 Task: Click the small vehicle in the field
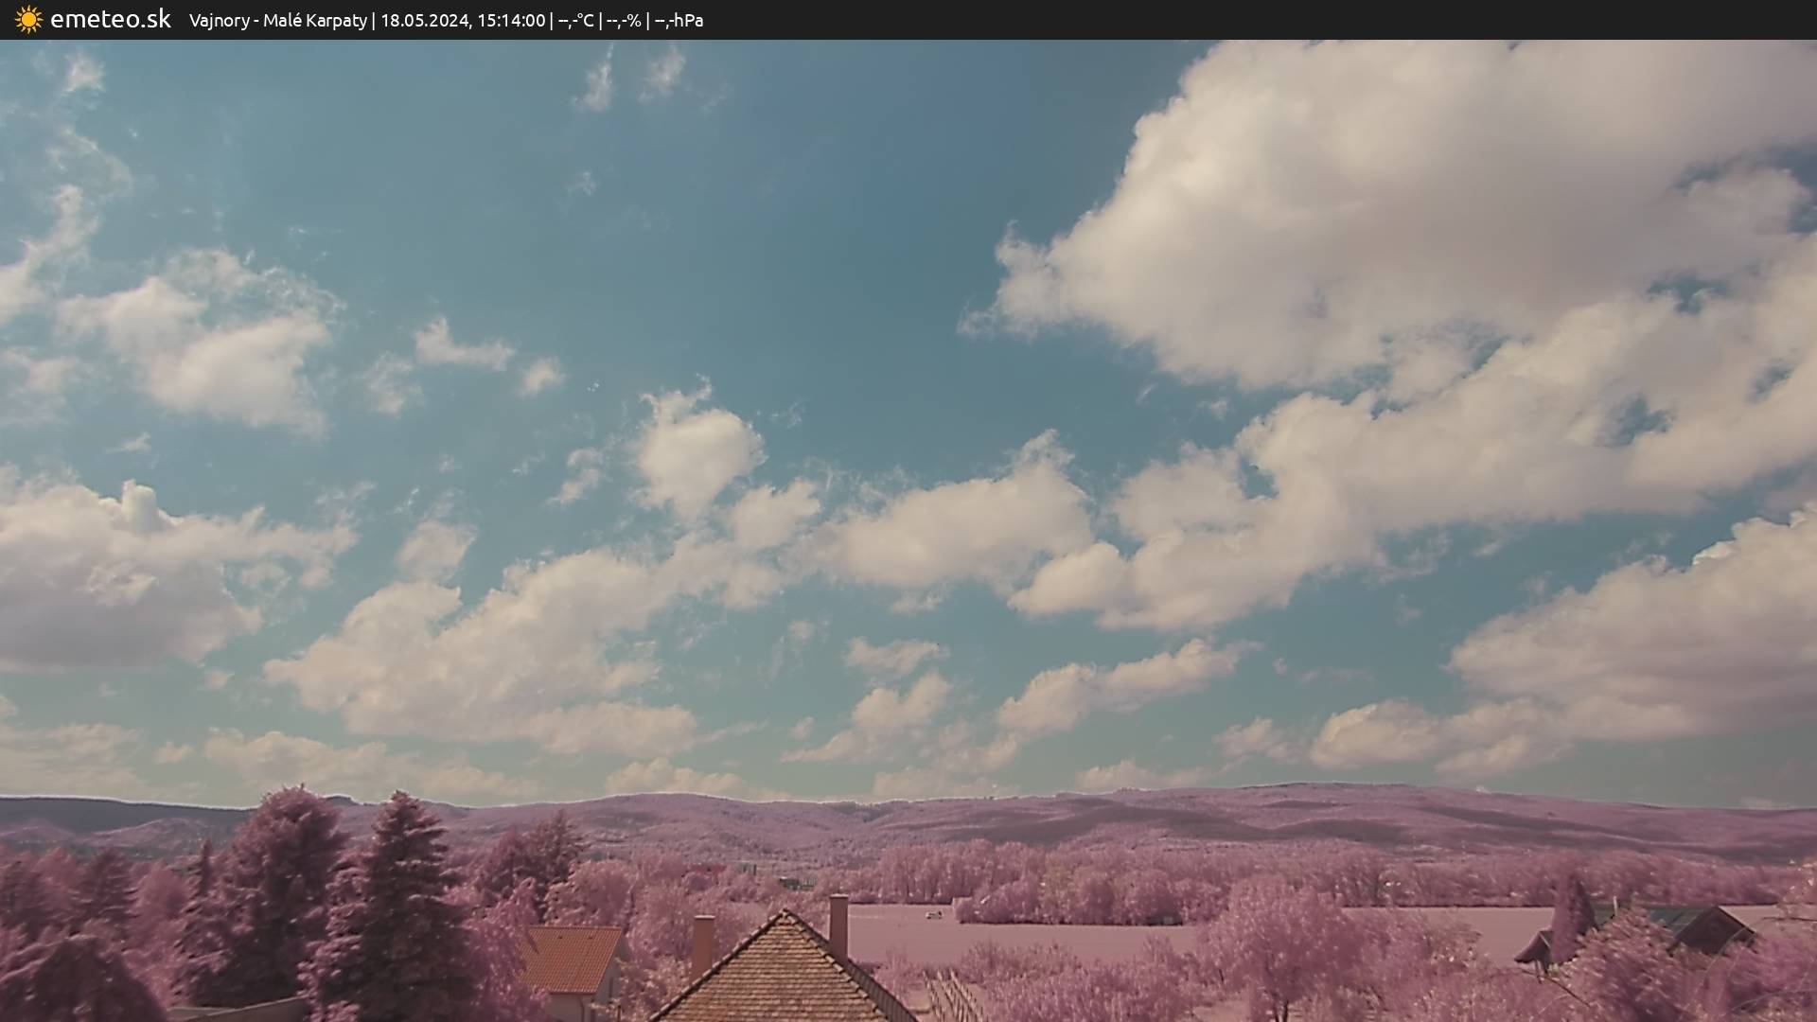coord(935,914)
